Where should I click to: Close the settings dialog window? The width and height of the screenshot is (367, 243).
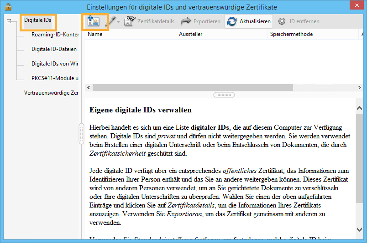(x=357, y=5)
